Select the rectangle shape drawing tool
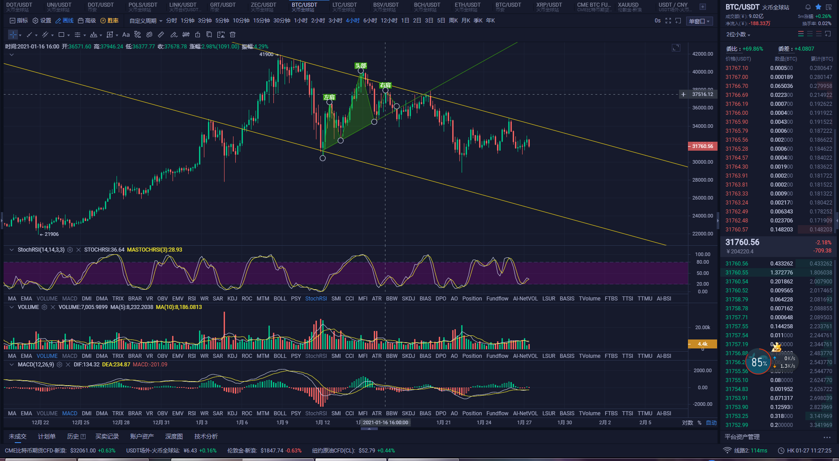The width and height of the screenshot is (839, 461). click(x=61, y=35)
